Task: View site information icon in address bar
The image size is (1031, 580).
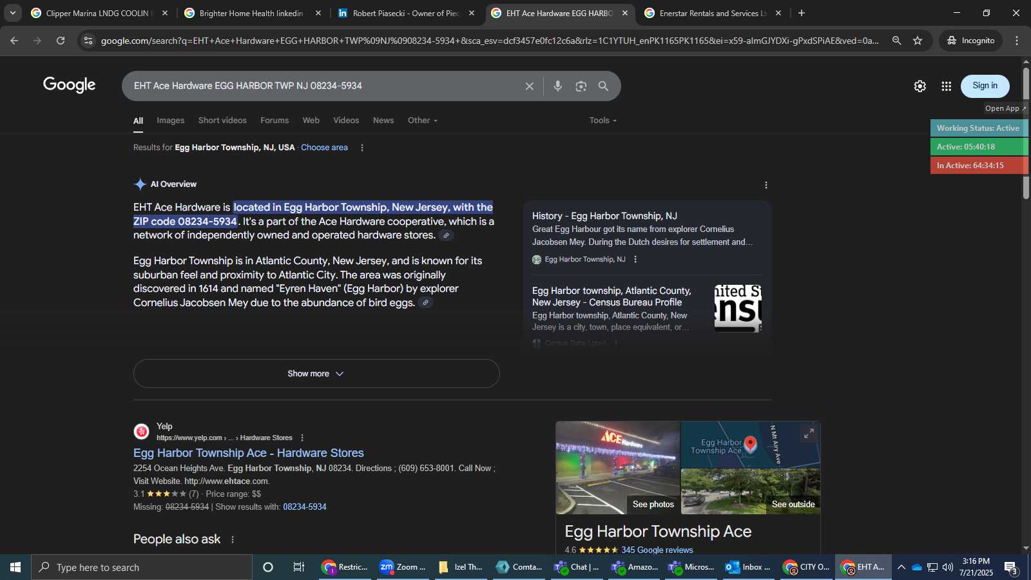Action: [x=88, y=41]
